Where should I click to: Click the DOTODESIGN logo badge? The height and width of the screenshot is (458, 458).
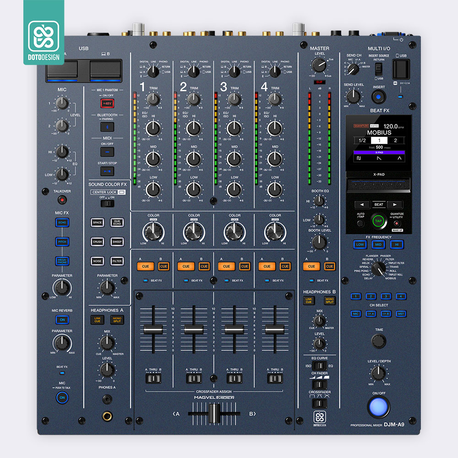click(44, 33)
